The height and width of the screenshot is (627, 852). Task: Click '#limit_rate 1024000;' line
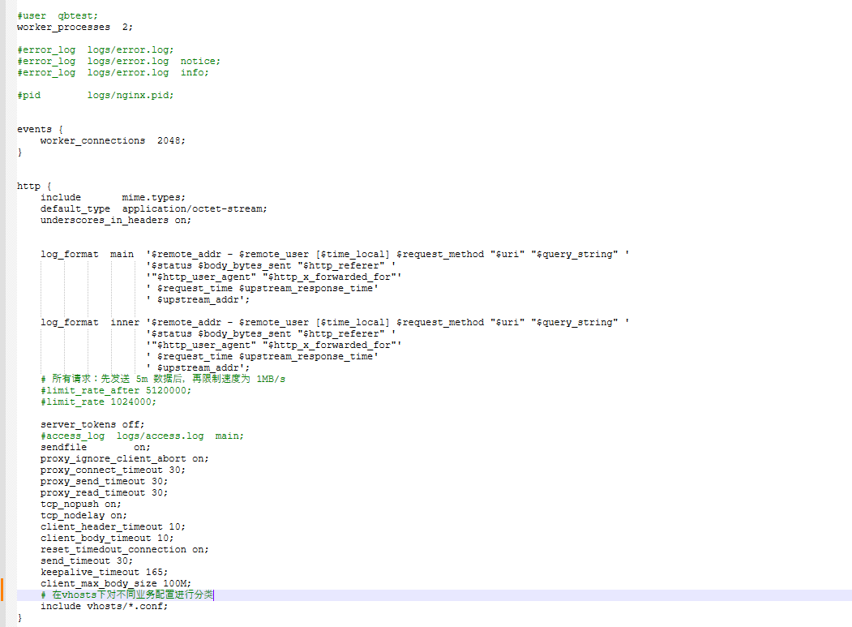98,402
